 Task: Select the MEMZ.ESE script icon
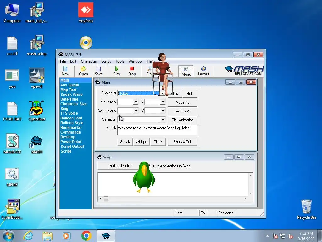coord(12,144)
